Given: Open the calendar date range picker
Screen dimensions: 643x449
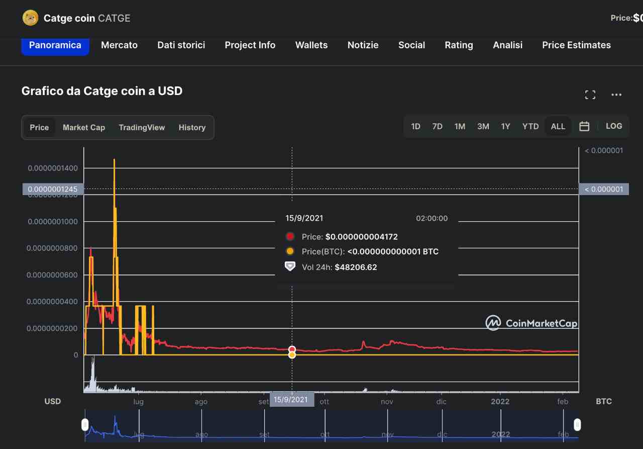Looking at the screenshot, I should click(x=584, y=126).
